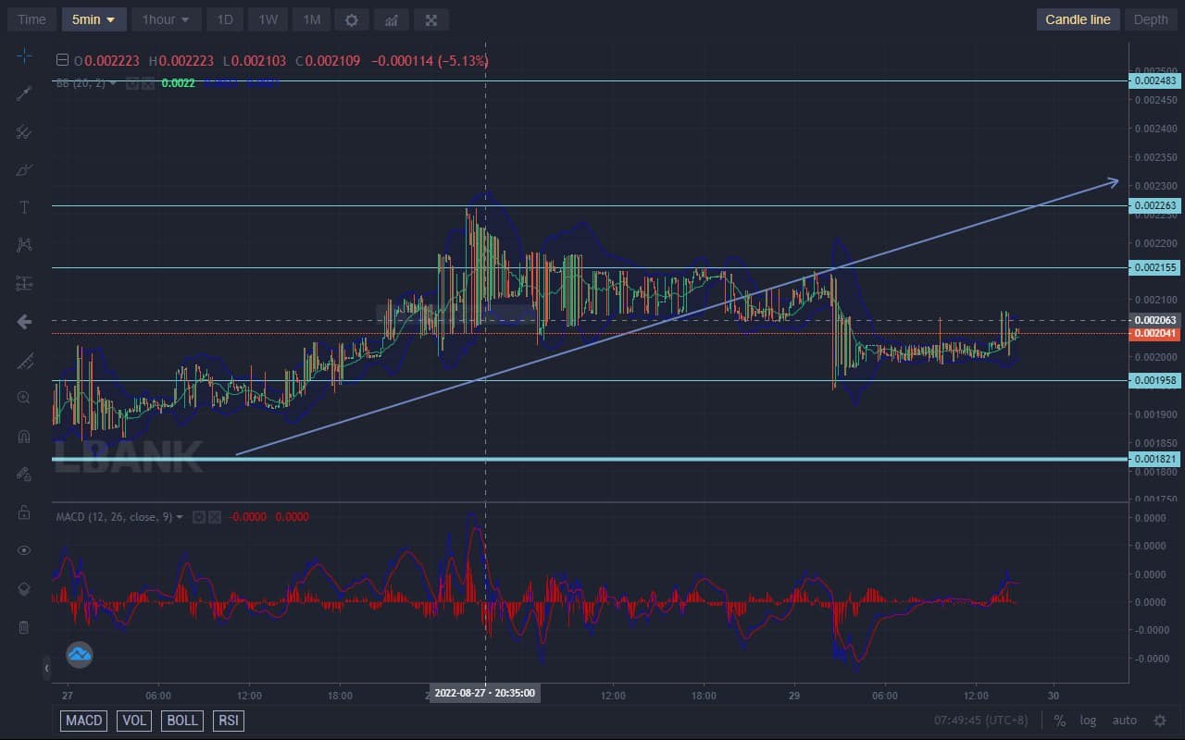Open the 5min interval dropdown
Image resolution: width=1185 pixels, height=740 pixels.
94,19
